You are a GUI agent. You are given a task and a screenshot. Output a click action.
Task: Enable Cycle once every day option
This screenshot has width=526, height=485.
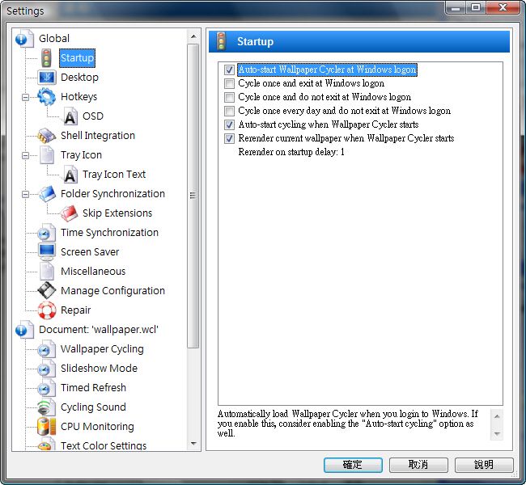point(229,111)
